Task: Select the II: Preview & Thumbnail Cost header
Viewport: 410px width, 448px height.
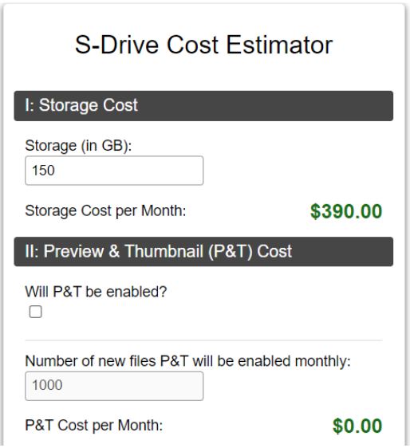Action: (x=203, y=252)
